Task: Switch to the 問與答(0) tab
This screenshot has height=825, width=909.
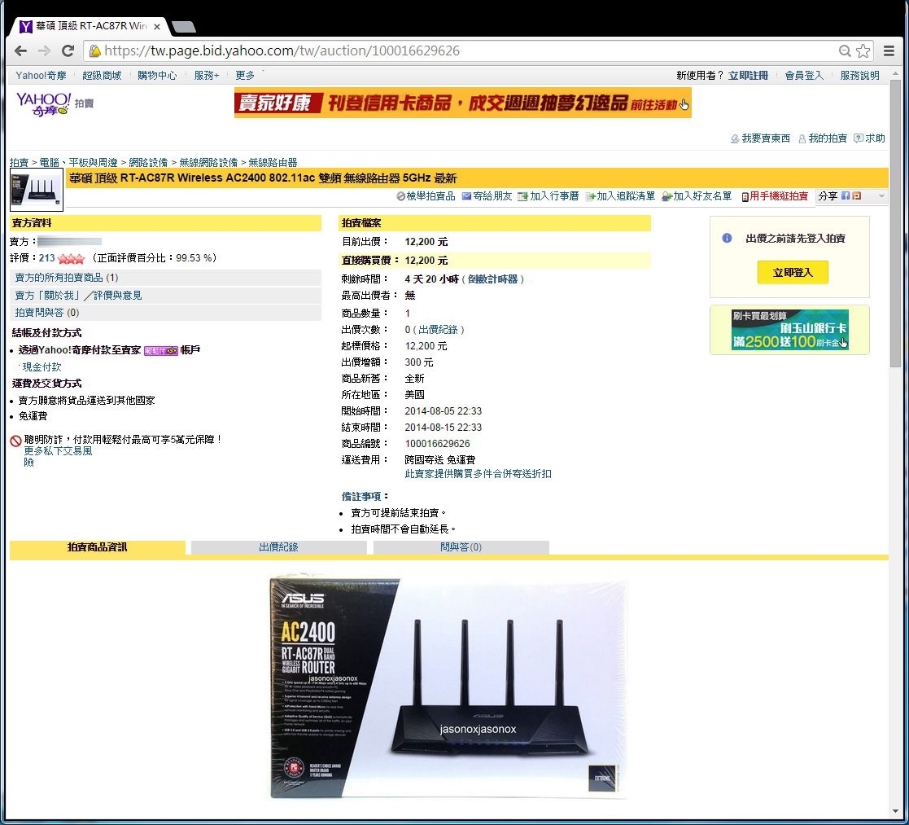Action: (x=461, y=547)
